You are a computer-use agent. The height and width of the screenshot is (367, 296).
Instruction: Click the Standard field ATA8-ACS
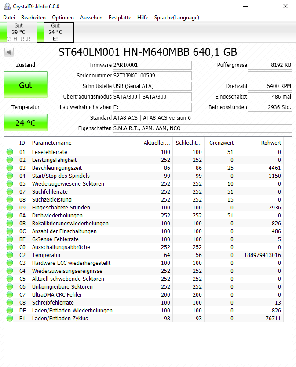[202, 118]
